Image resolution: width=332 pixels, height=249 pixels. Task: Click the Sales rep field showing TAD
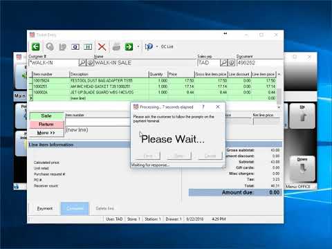click(209, 63)
